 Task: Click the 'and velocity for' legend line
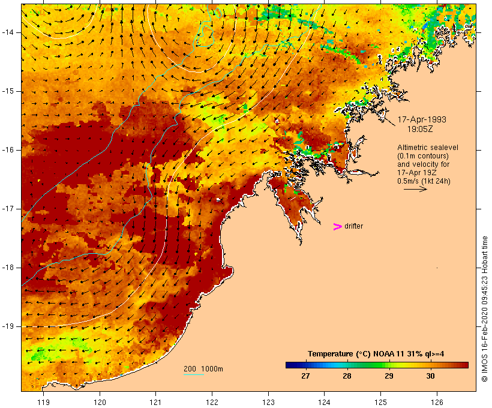[423, 164]
